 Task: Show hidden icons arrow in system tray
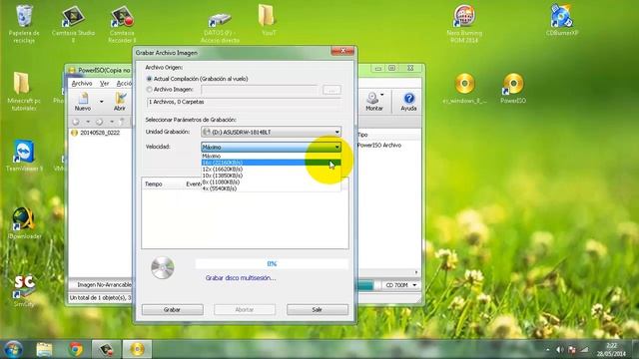click(x=547, y=350)
